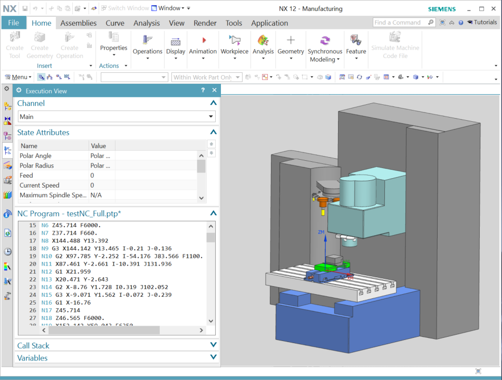
Task: Expand the Actions group dropdown arrow
Action: pos(126,66)
